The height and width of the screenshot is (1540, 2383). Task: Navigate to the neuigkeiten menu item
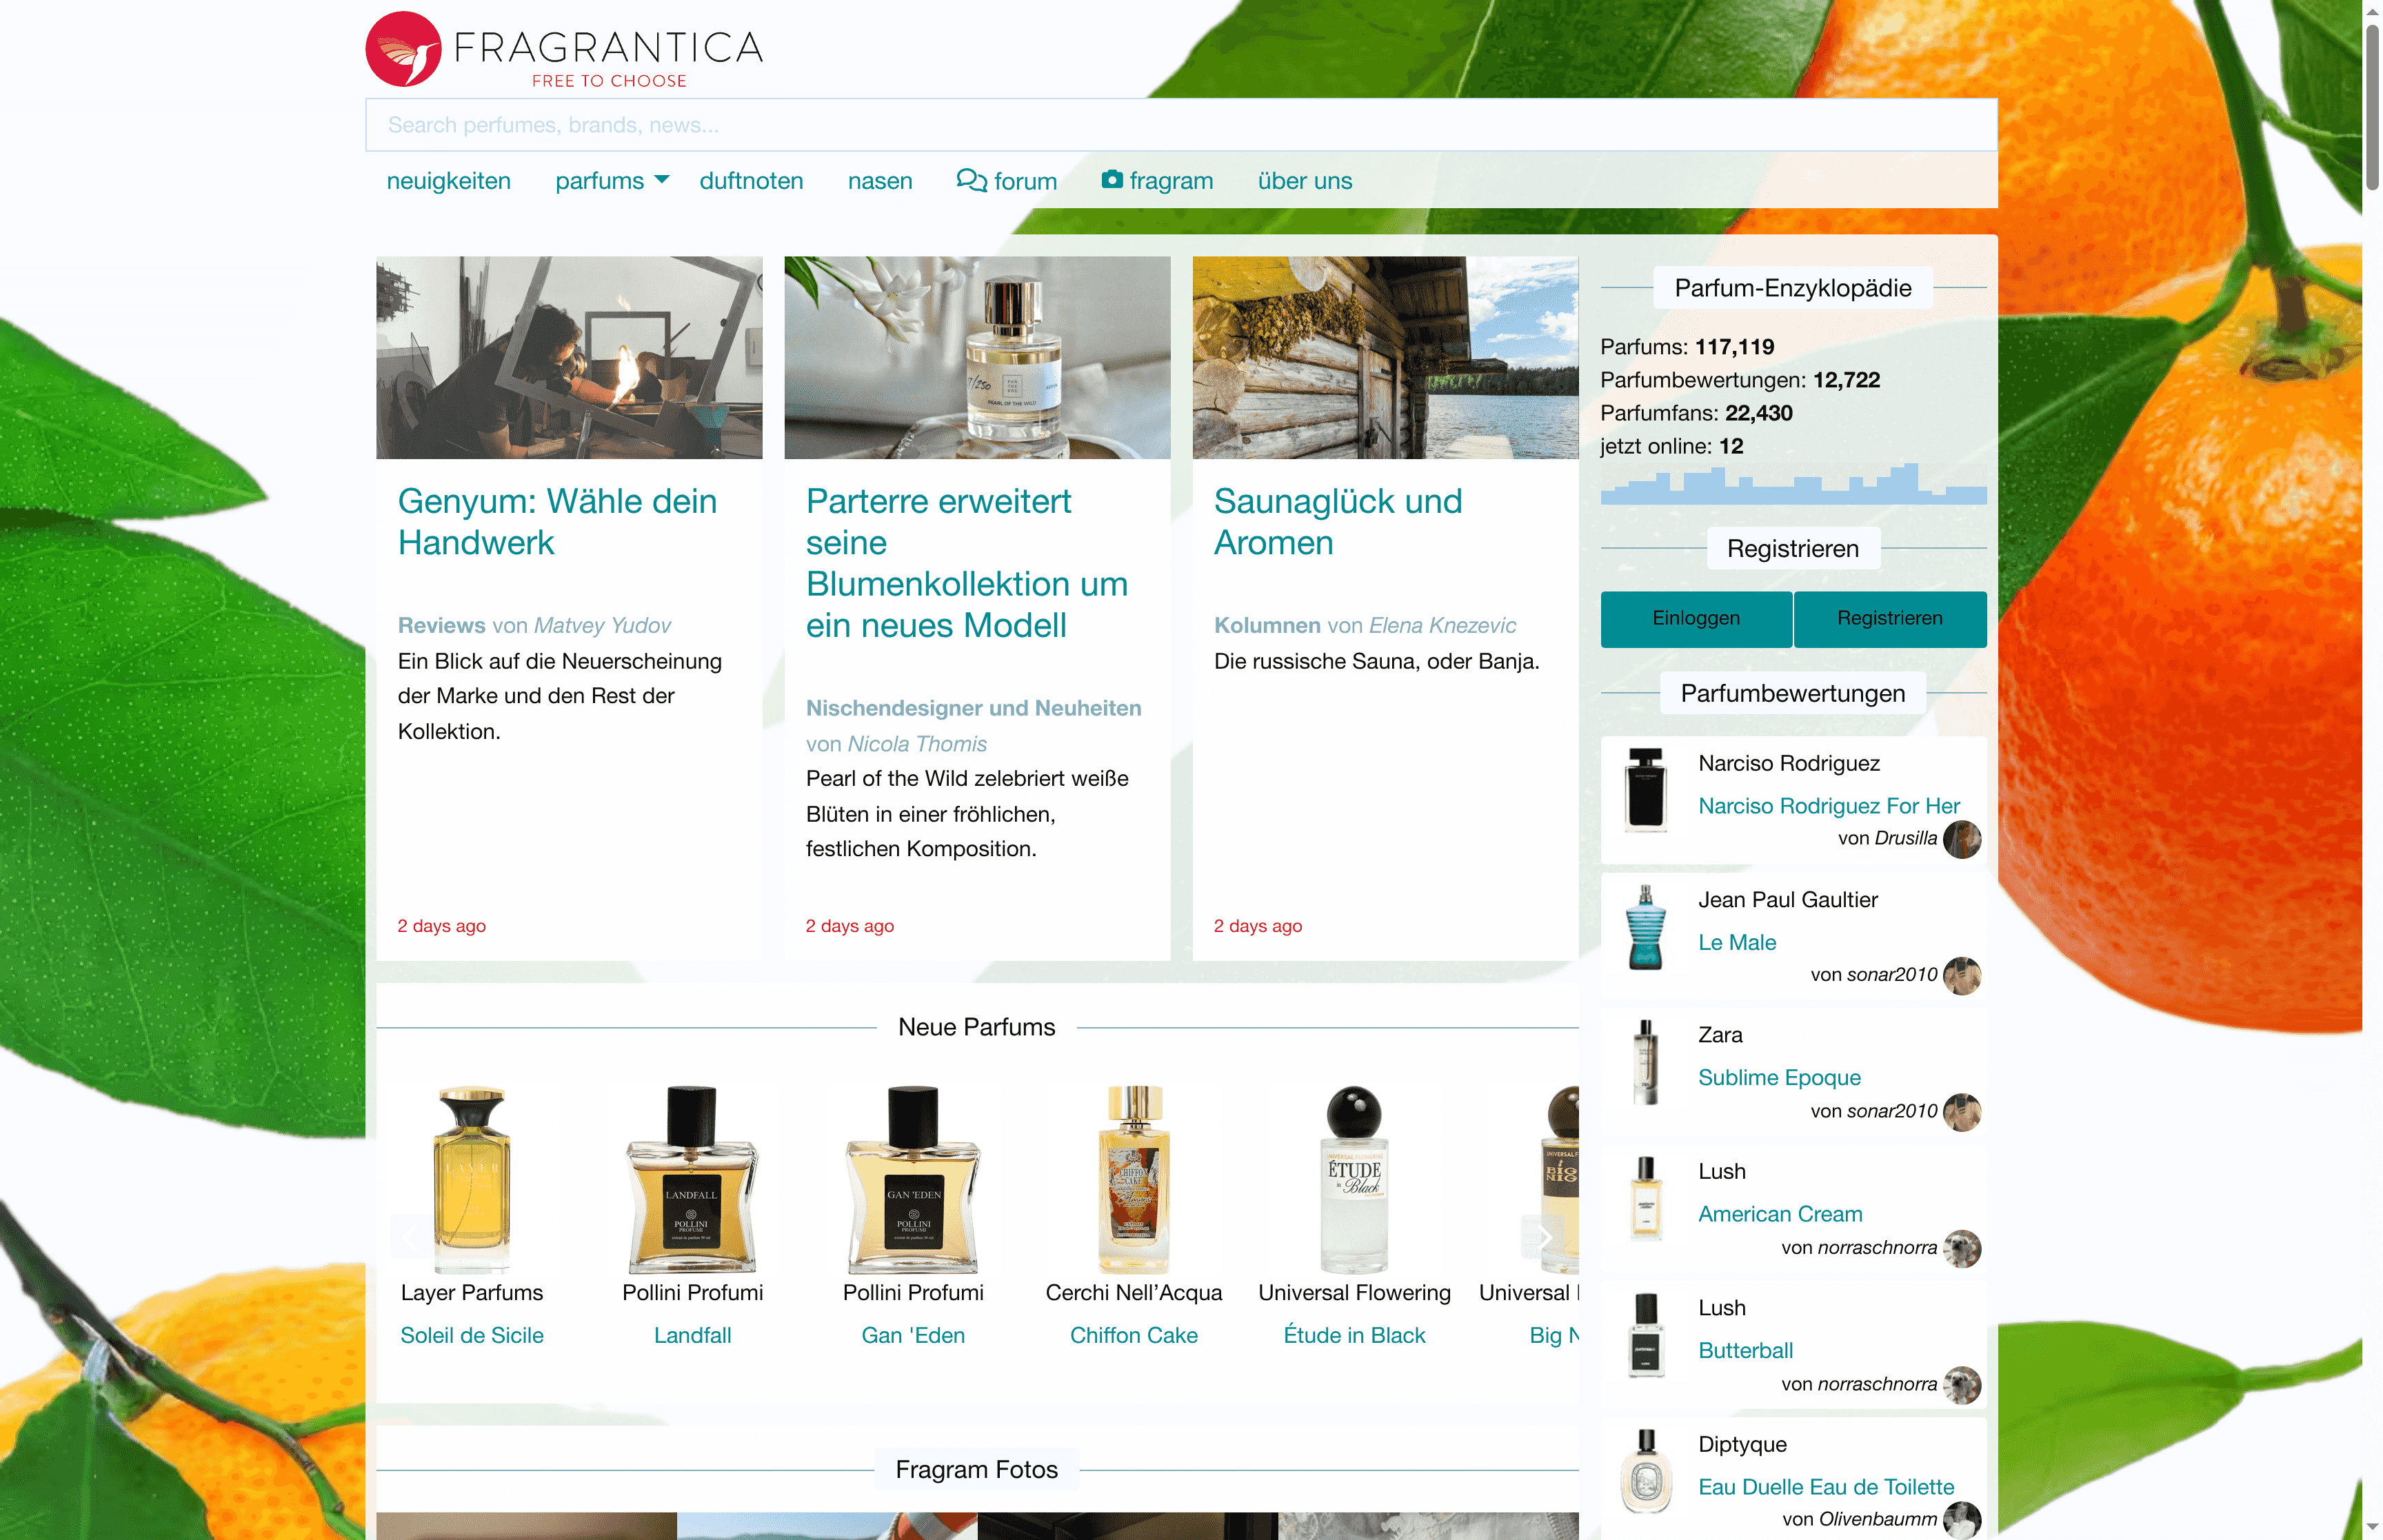click(x=449, y=180)
